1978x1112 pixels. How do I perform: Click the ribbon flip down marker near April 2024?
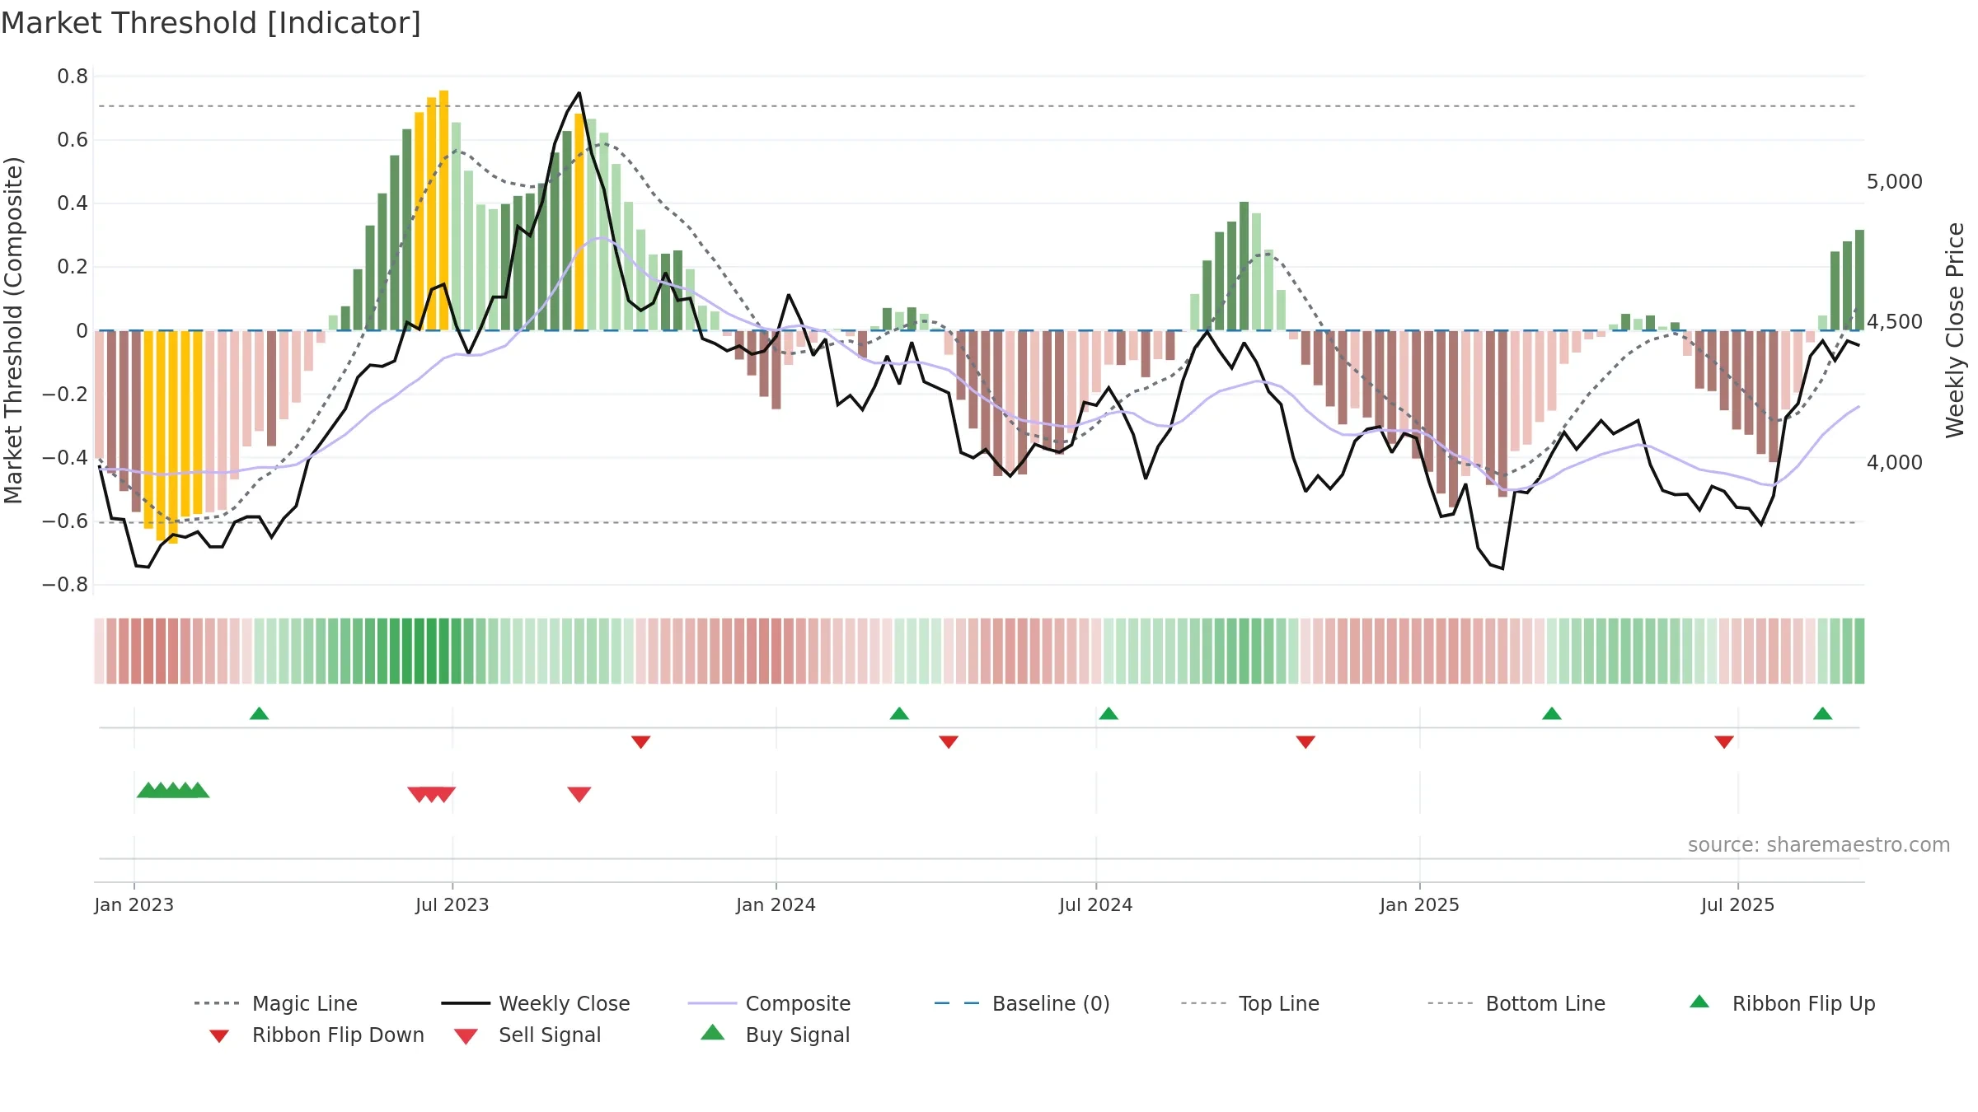coord(949,742)
